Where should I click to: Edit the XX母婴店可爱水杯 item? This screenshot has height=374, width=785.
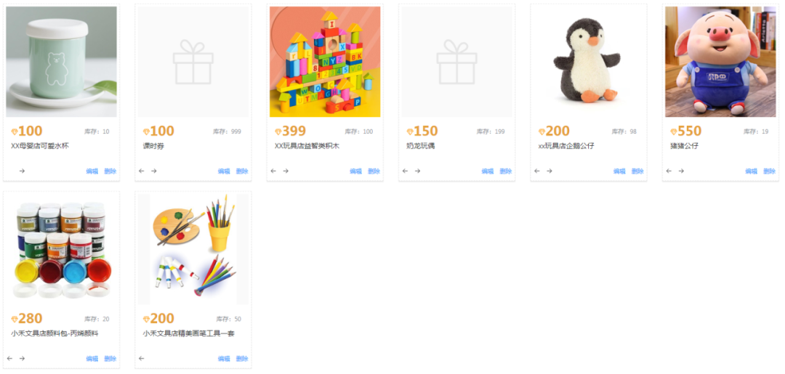click(x=92, y=171)
